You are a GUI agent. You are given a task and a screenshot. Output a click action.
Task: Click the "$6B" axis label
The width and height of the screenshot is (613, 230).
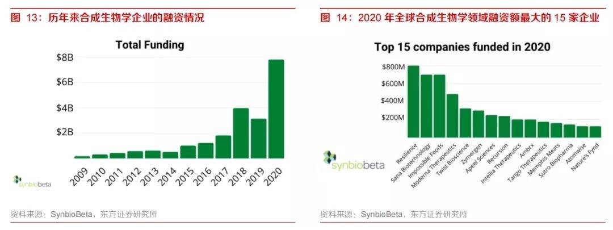(65, 82)
